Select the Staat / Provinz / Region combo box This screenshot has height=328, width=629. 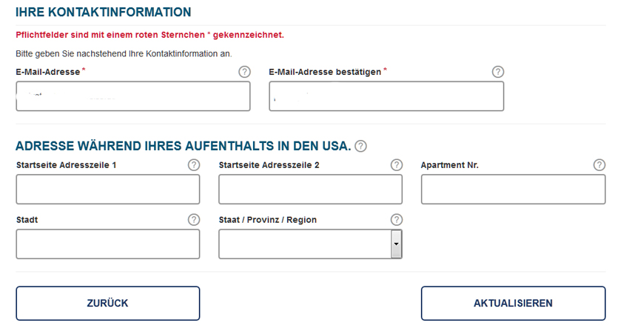pos(310,244)
